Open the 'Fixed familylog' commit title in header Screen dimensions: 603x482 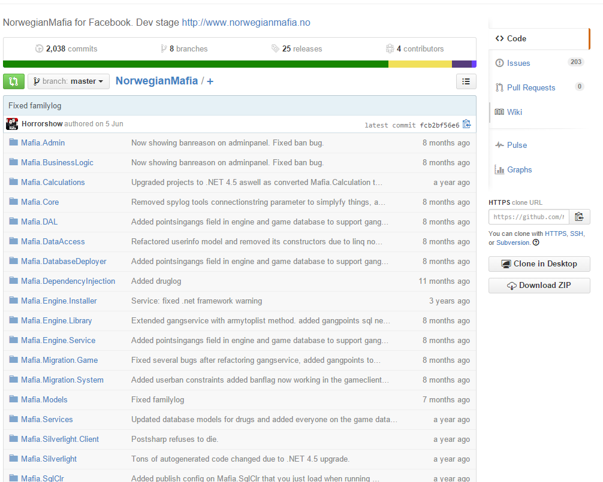[35, 105]
